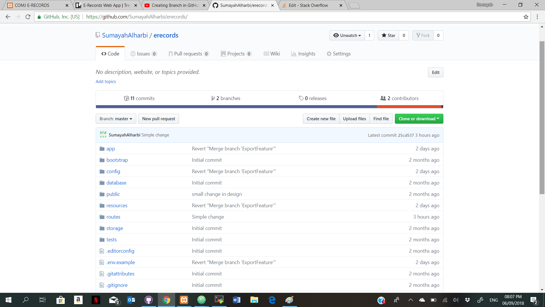Click the page vertical scrollbar
545x307 pixels.
tap(542, 118)
